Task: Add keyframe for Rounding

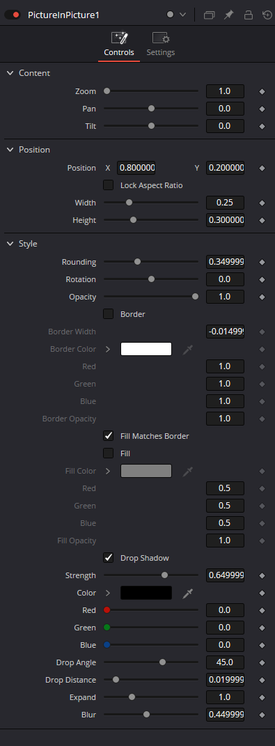Action: tap(262, 262)
